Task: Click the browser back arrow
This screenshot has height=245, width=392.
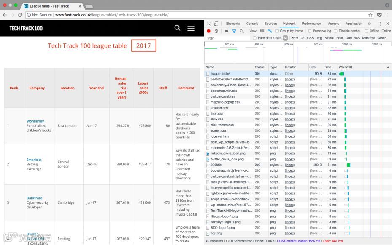Action: click(5, 15)
